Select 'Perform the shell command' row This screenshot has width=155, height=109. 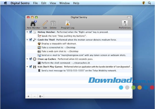66,63
